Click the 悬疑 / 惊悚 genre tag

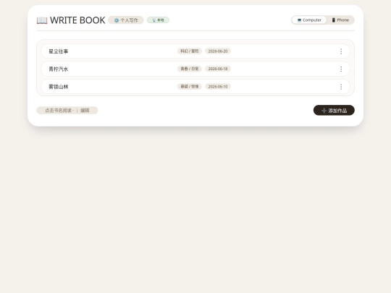190,87
